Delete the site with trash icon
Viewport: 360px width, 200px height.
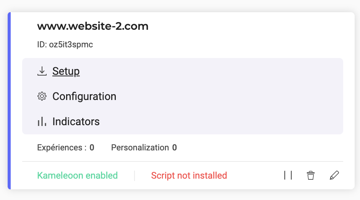click(x=311, y=175)
